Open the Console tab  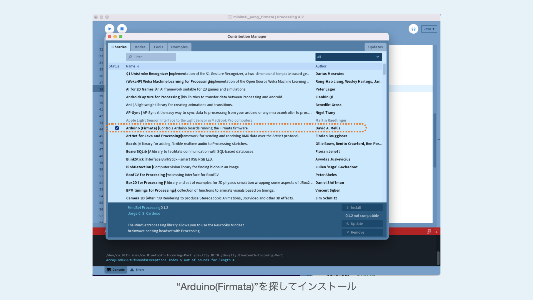(x=116, y=270)
